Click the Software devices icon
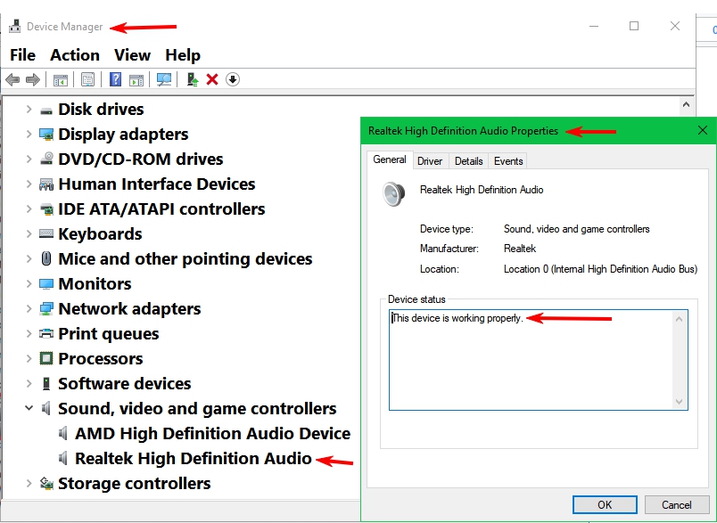The height and width of the screenshot is (523, 717). click(46, 384)
